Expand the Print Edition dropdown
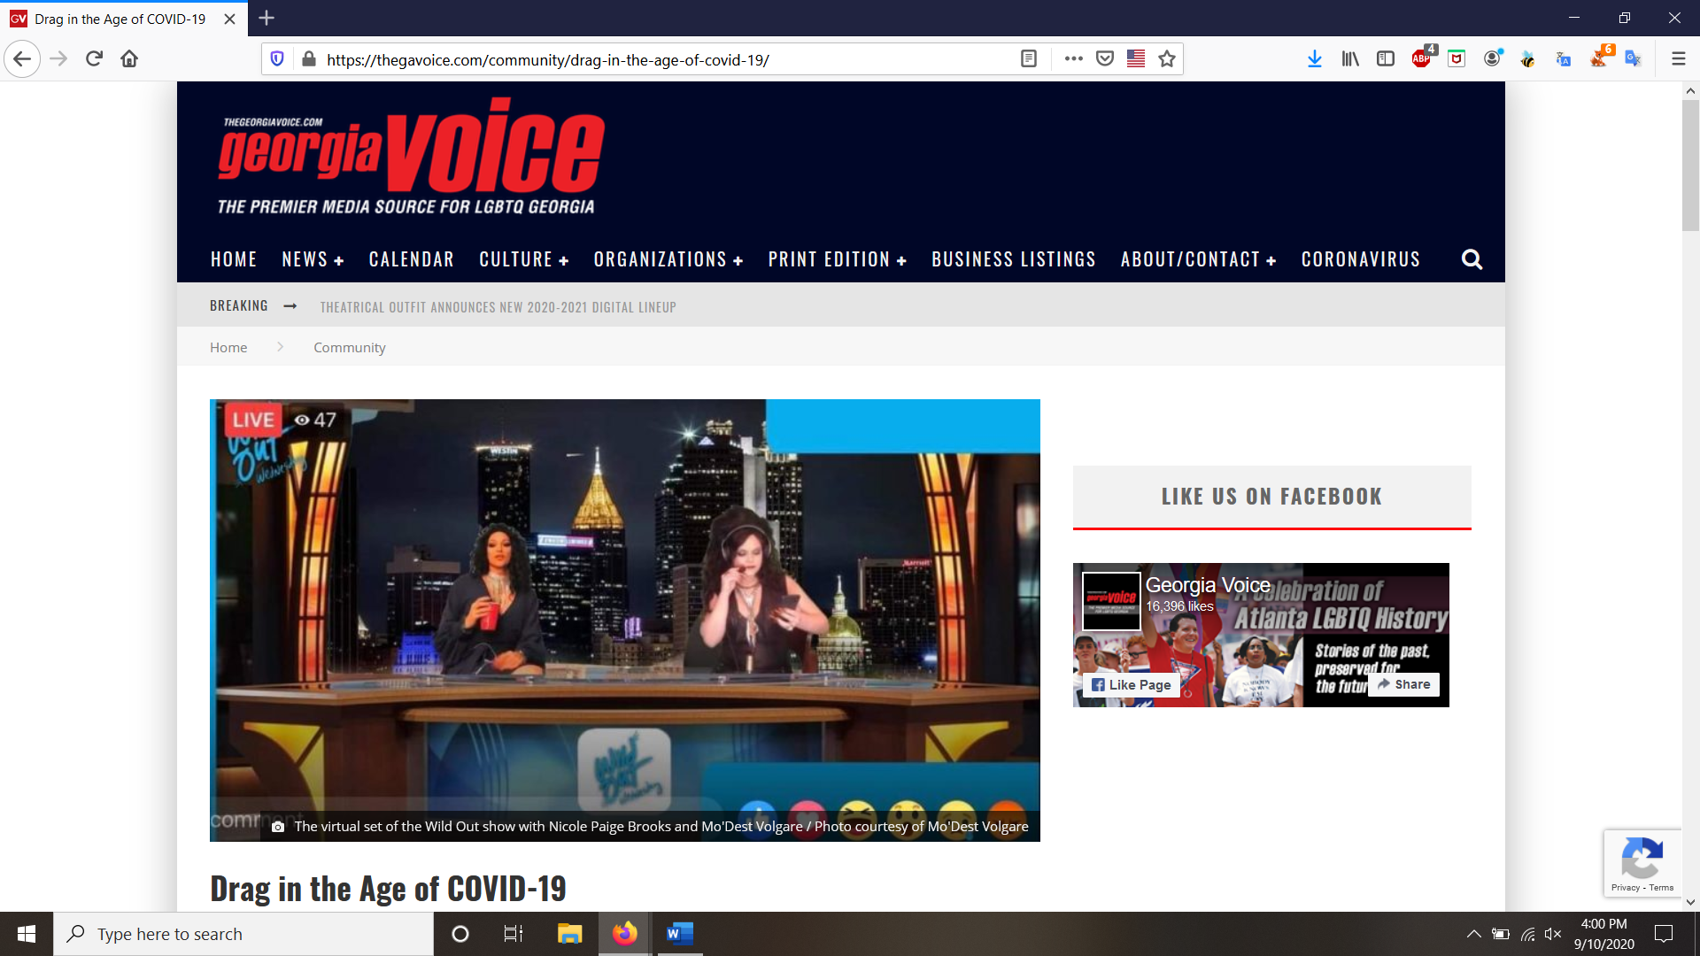Viewport: 1700px width, 956px height. point(837,259)
